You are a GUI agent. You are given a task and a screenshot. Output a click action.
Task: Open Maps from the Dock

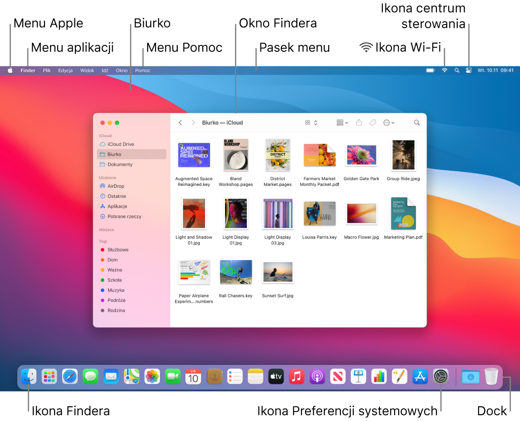point(132,376)
